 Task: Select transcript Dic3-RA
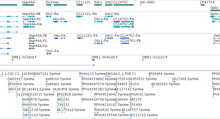[x=48, y=17]
